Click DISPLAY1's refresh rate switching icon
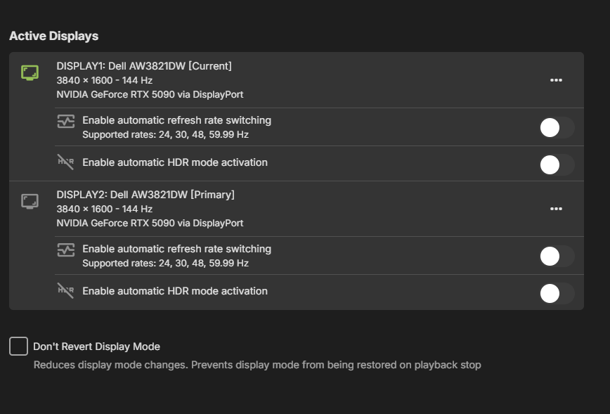Image resolution: width=610 pixels, height=414 pixels. (65, 122)
